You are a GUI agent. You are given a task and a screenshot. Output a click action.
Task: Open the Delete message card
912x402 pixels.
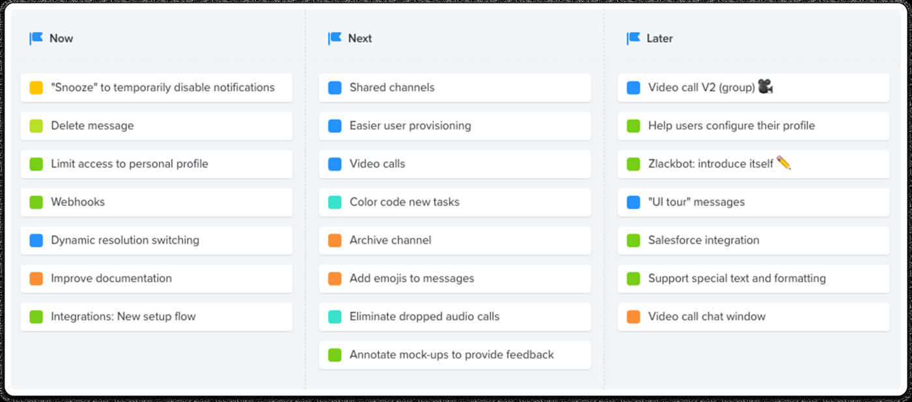coord(156,126)
